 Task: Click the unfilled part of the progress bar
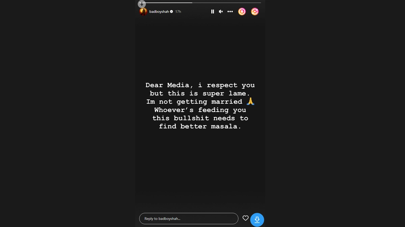click(x=226, y=3)
